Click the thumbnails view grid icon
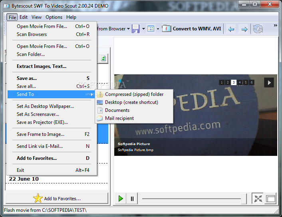This screenshot has height=217, width=282. [151, 29]
